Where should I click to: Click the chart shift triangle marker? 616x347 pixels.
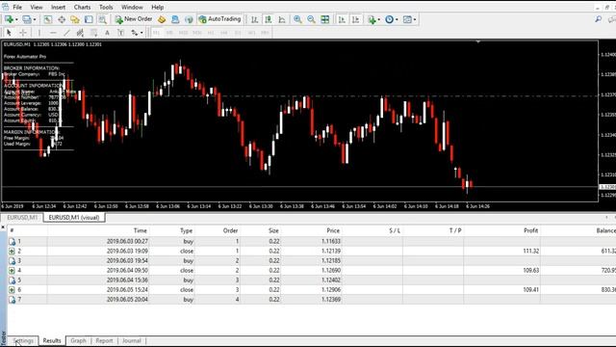coord(478,41)
